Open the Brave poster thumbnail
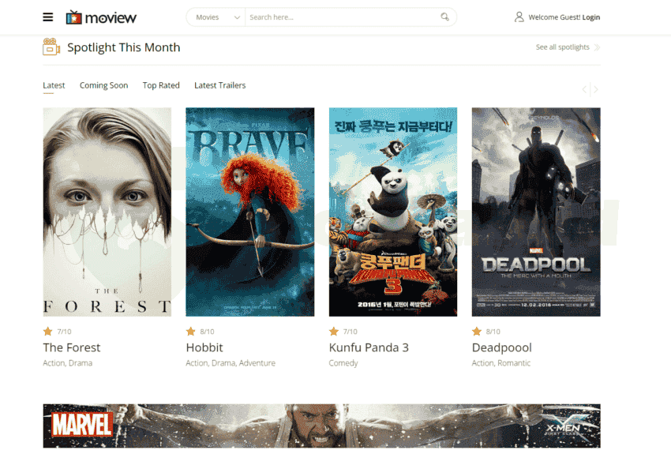This screenshot has width=671, height=454. [x=250, y=212]
